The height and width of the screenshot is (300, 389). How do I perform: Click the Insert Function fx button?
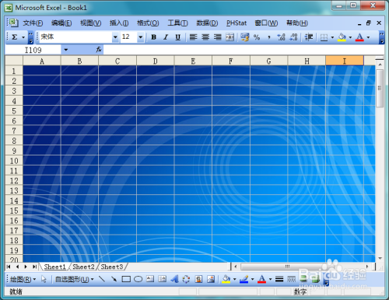(x=99, y=50)
